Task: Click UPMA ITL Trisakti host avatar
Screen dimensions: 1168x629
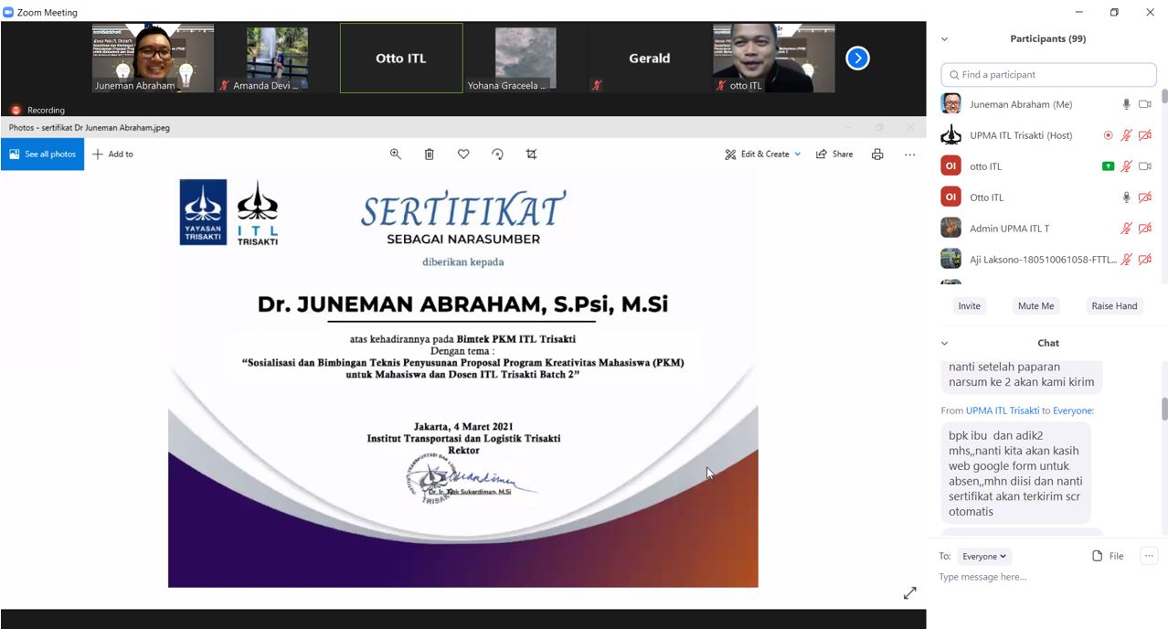Action: 950,135
